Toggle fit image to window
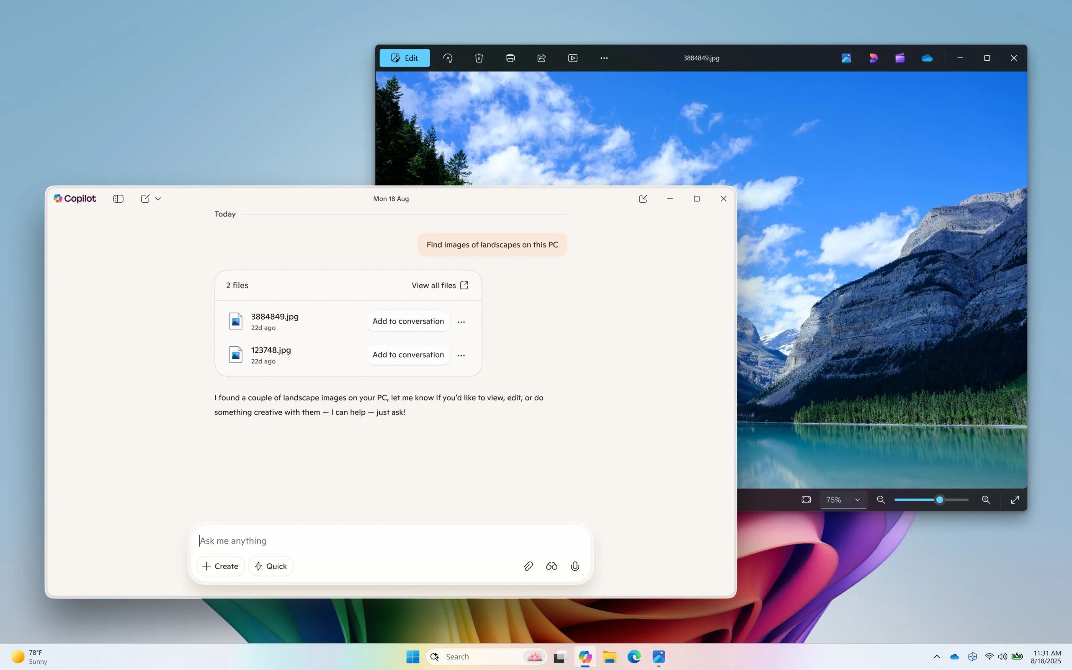 tap(805, 500)
